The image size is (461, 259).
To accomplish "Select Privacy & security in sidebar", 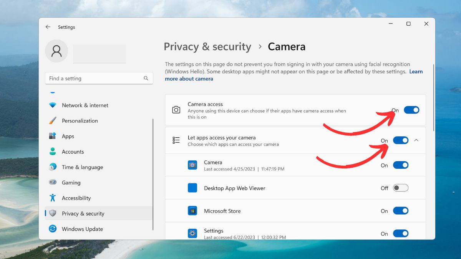I will [99, 213].
